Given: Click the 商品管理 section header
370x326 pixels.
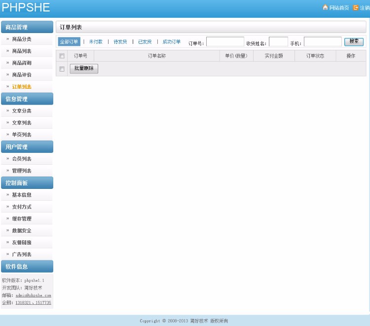Looking at the screenshot, I should pyautogui.click(x=27, y=27).
